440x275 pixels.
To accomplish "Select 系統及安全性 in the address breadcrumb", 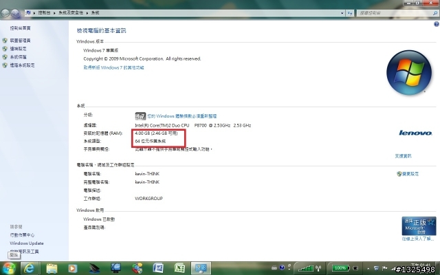I will coord(71,12).
